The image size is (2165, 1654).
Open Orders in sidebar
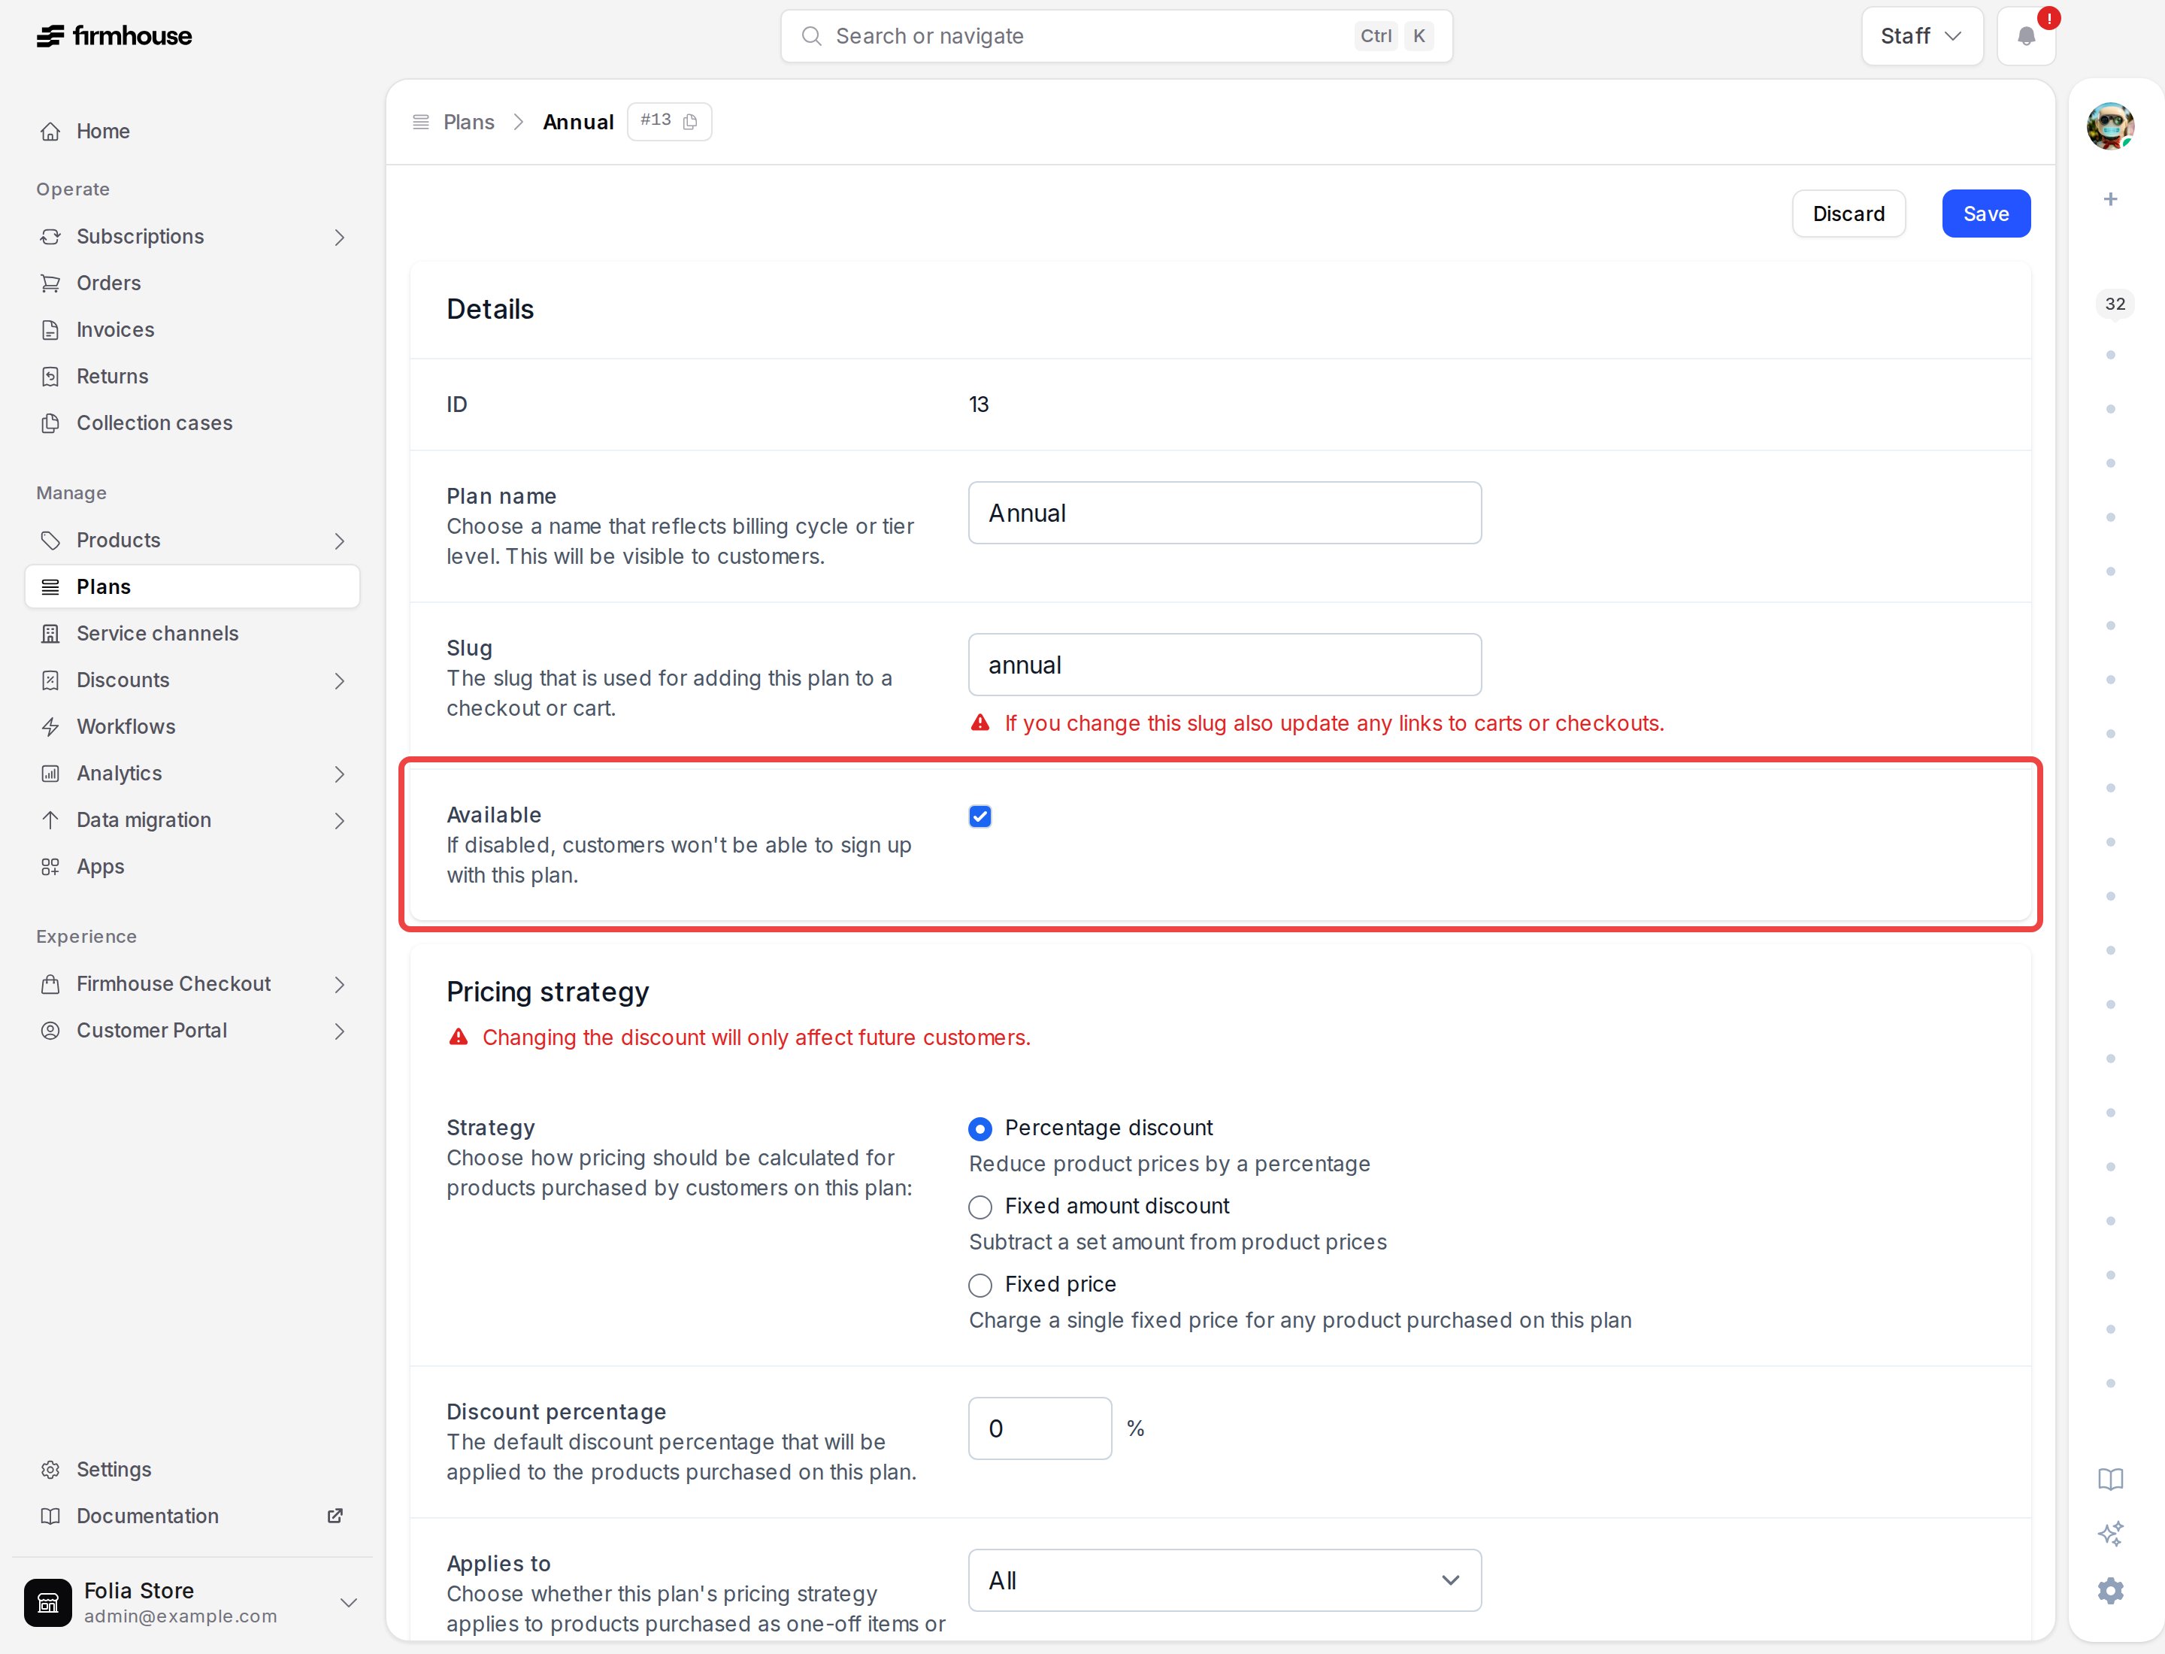click(x=192, y=283)
